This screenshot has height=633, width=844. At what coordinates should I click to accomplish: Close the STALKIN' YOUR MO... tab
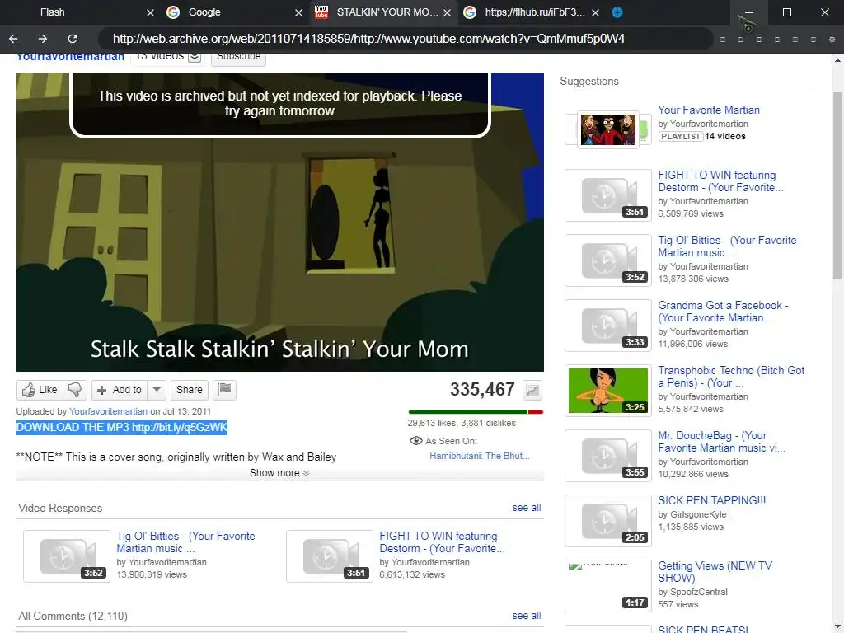click(x=447, y=12)
